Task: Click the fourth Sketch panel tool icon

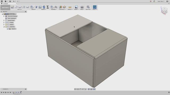Action: point(24,7)
